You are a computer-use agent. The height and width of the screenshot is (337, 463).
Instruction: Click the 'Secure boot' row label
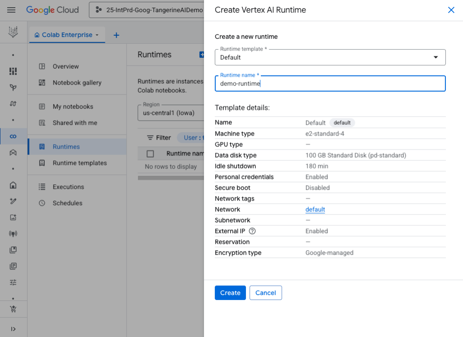coord(232,187)
